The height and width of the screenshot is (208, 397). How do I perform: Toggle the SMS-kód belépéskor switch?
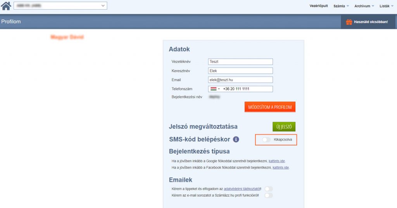coord(266,139)
